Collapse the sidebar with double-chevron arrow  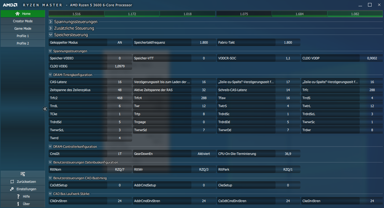(45, 109)
